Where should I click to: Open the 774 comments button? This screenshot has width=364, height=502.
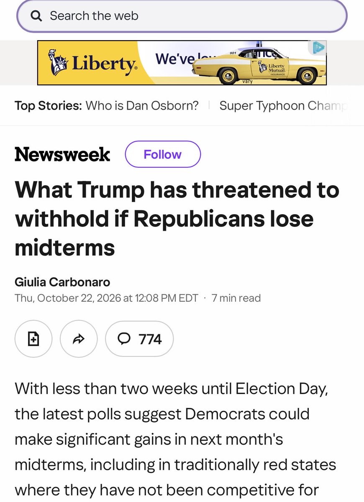click(139, 339)
